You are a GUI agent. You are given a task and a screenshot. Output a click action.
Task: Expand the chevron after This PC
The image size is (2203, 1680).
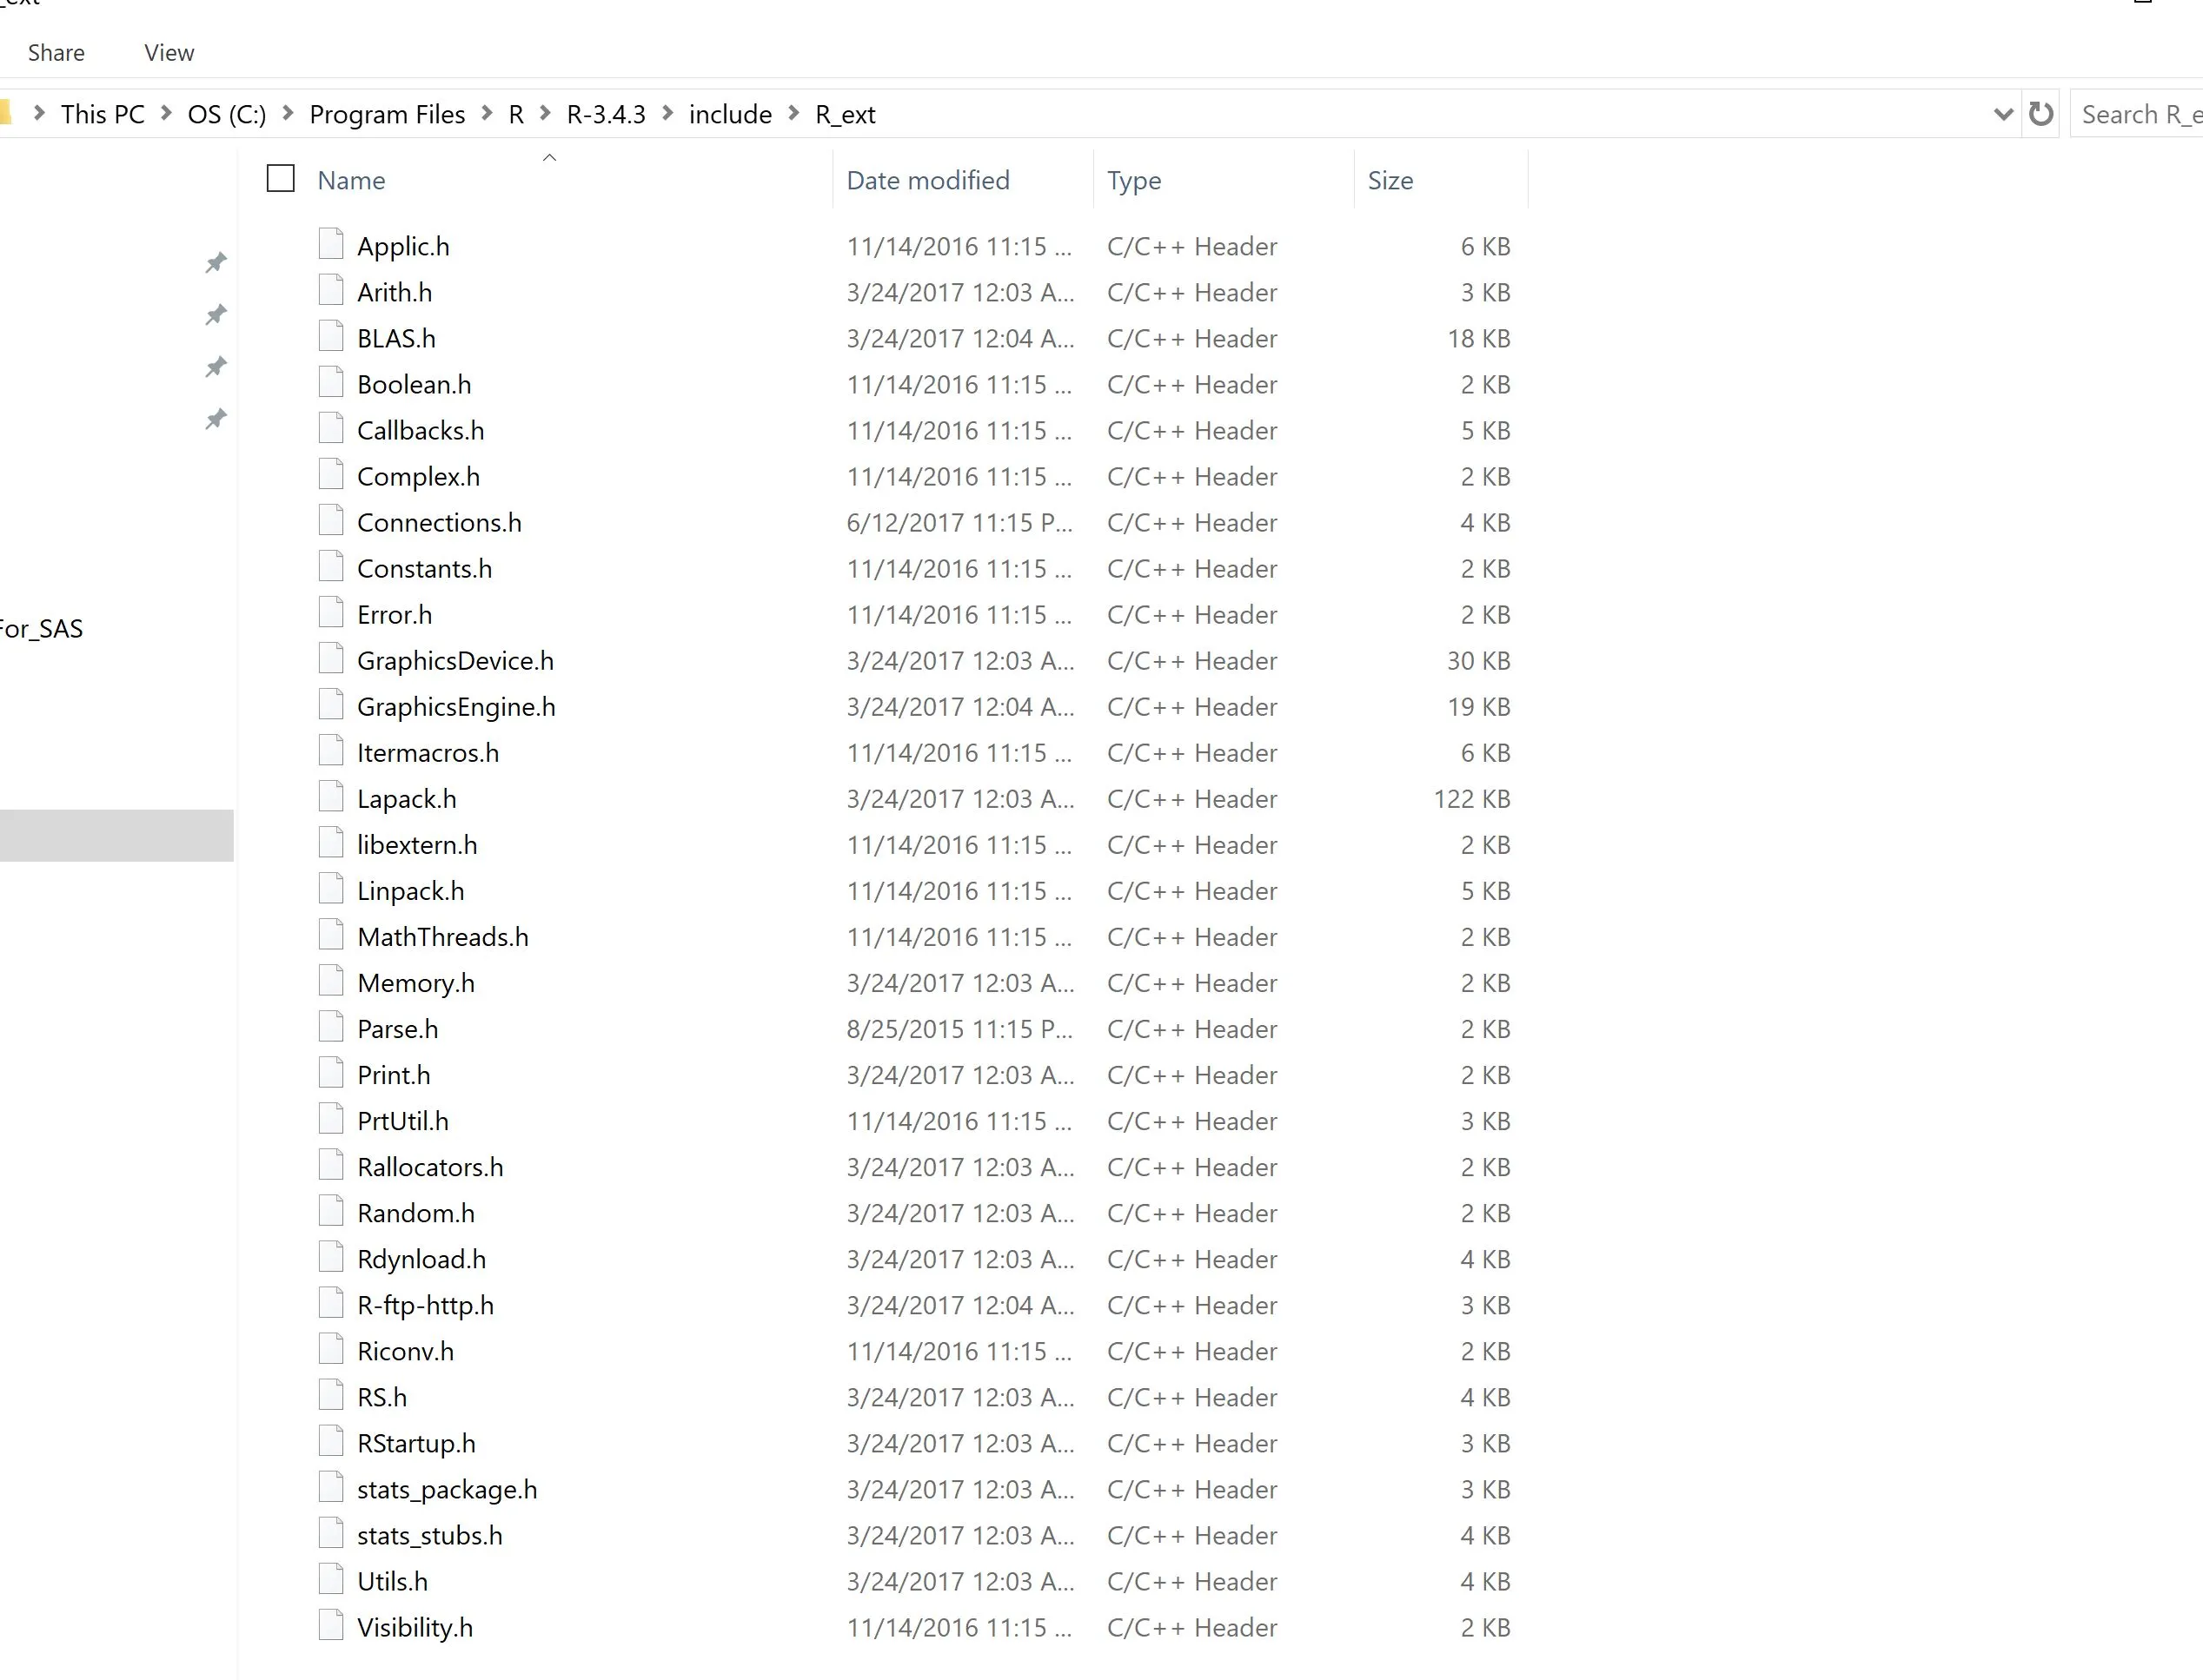pyautogui.click(x=166, y=114)
